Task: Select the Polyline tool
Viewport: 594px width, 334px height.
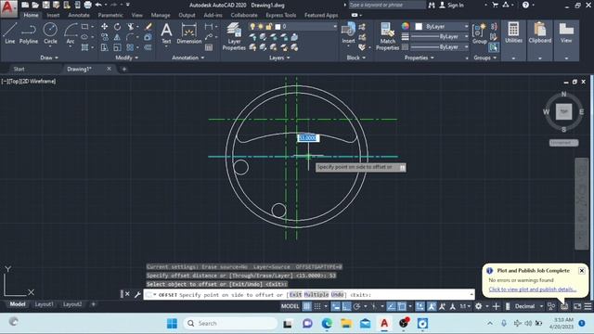Action: (x=29, y=33)
